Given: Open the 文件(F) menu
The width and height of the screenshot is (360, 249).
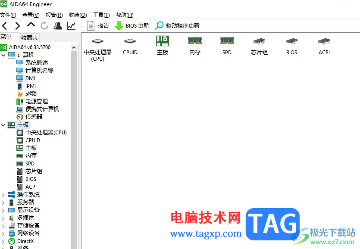Looking at the screenshot, I should click(8, 15).
